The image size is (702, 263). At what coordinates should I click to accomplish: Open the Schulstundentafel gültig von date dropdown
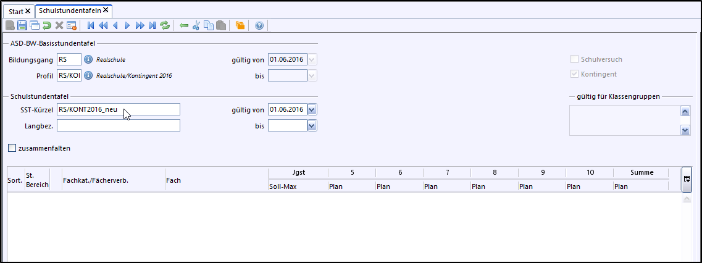(312, 109)
